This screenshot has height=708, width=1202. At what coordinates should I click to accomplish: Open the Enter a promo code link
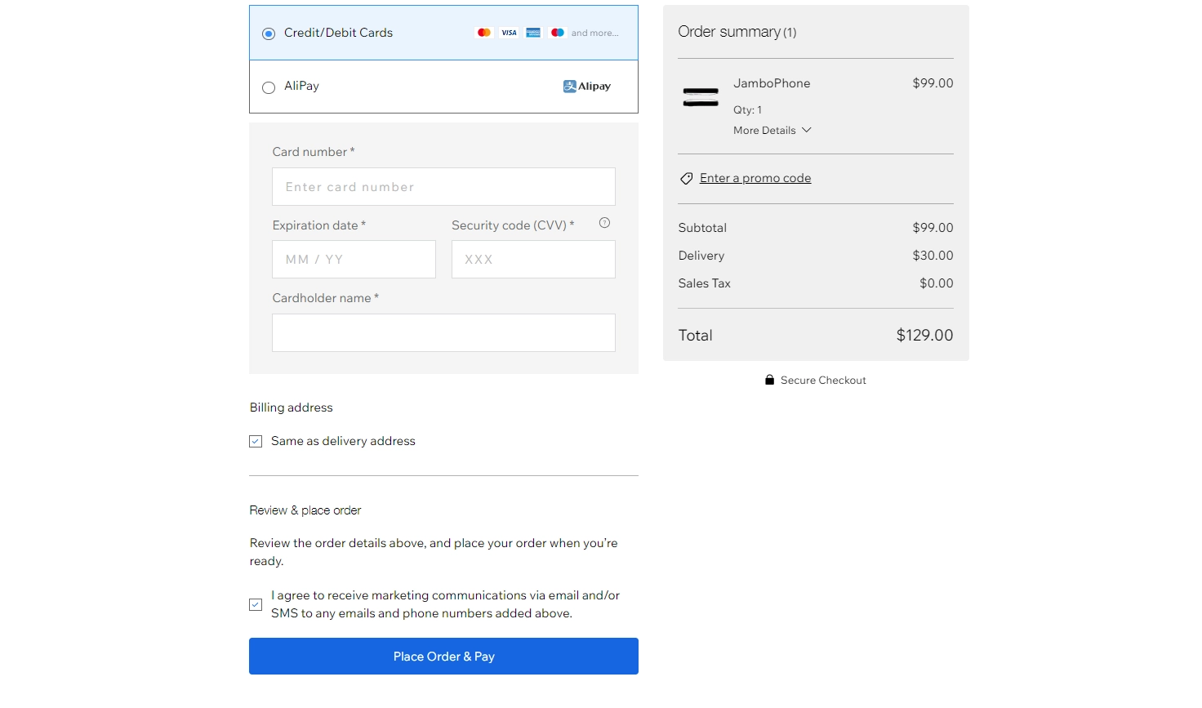tap(755, 178)
